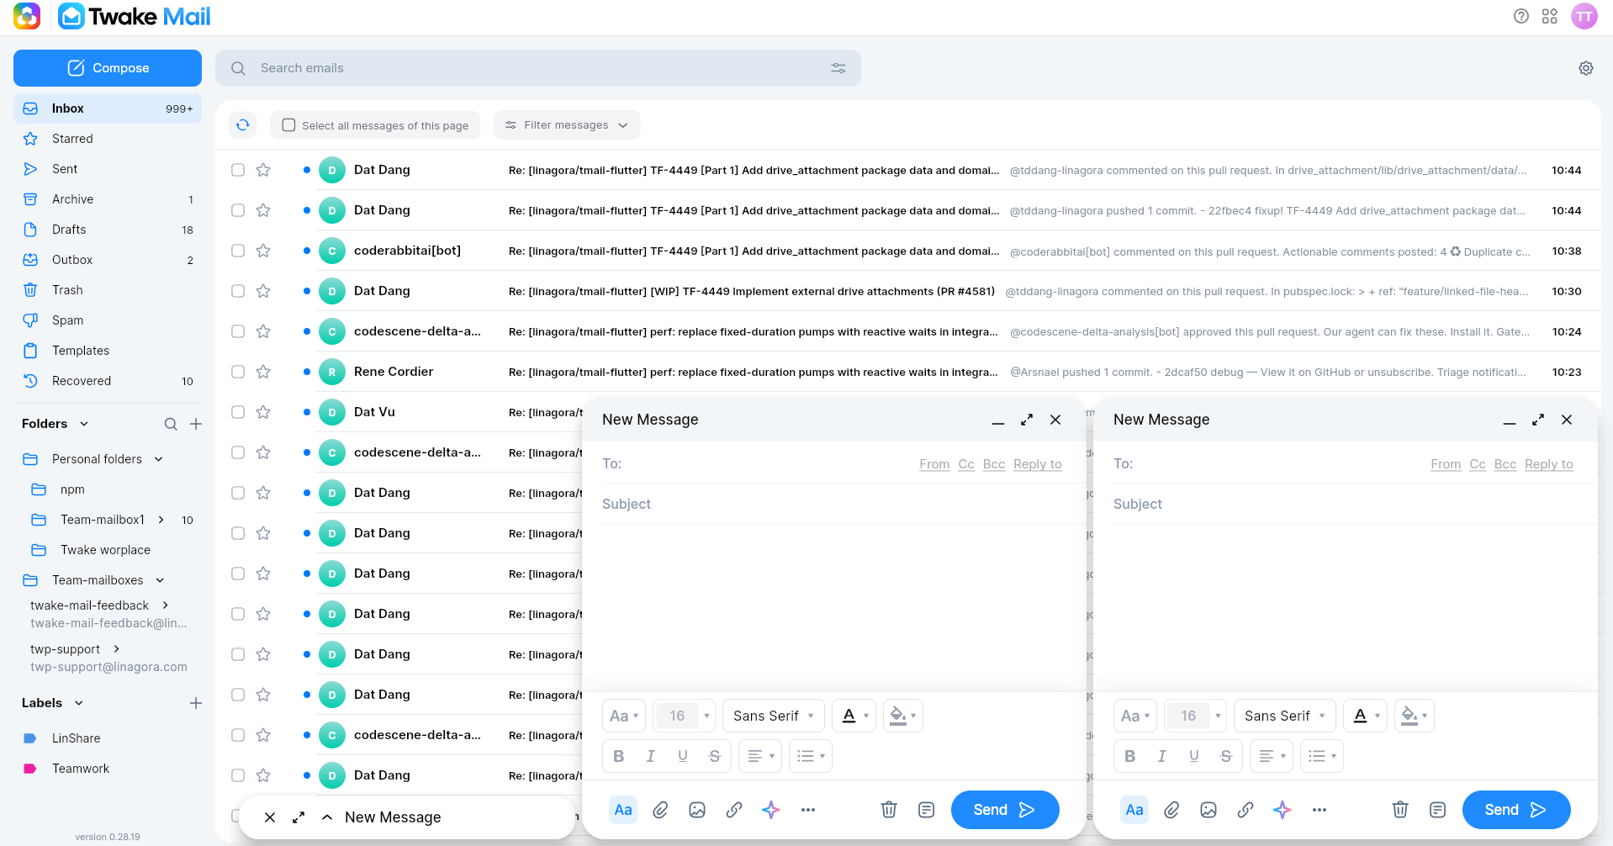Expand twake-mail-feedback mailbox arrow
Viewport: 1613px width, 846px height.
(166, 605)
